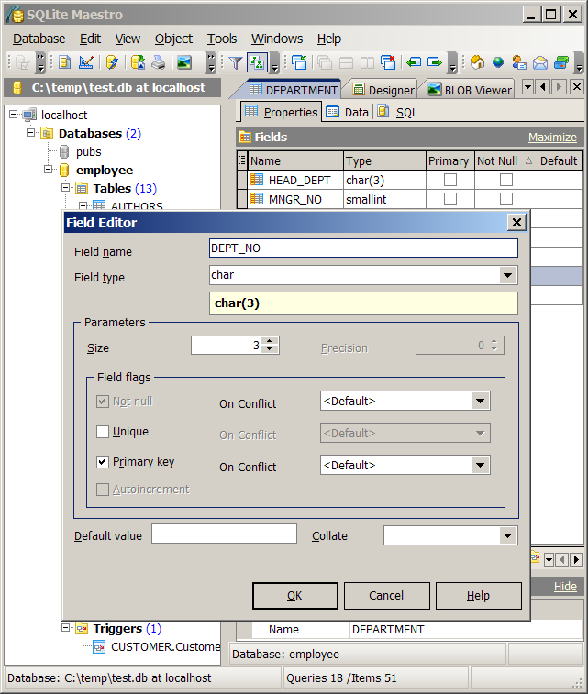Click the Autoincrement checkbox

pos(103,490)
